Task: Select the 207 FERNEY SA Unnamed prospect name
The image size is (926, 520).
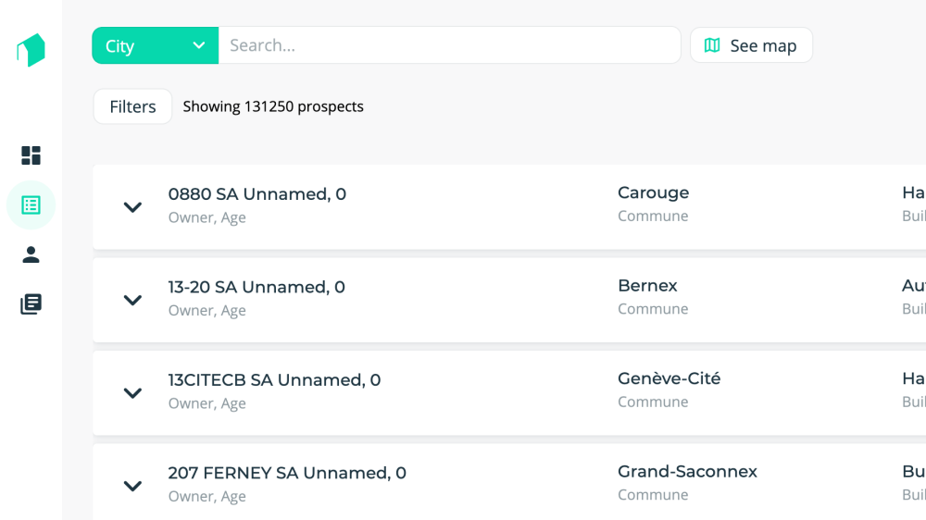Action: pos(287,473)
